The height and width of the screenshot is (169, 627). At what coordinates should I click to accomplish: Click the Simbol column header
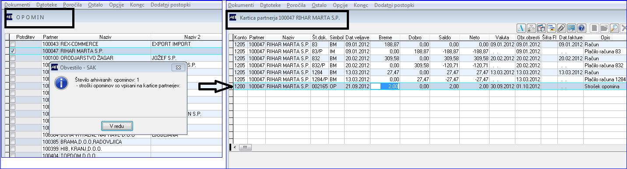(336, 37)
